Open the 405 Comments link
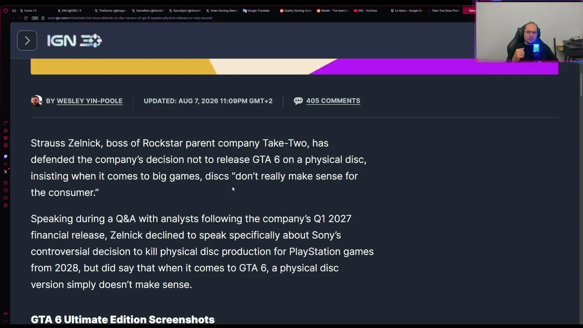The width and height of the screenshot is (583, 328). 333,101
